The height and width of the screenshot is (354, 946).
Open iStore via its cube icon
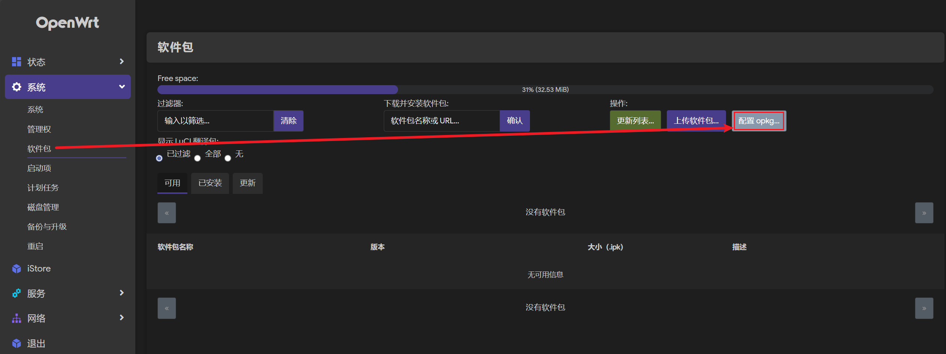click(16, 268)
